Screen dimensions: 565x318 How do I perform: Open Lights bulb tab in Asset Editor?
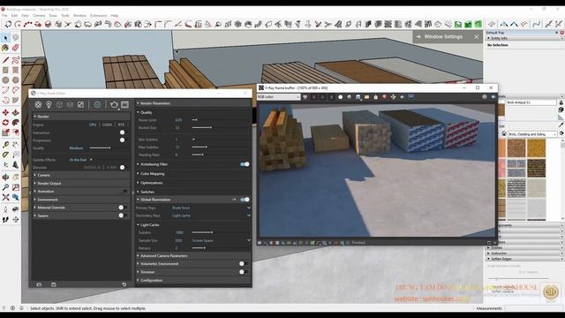coord(49,104)
